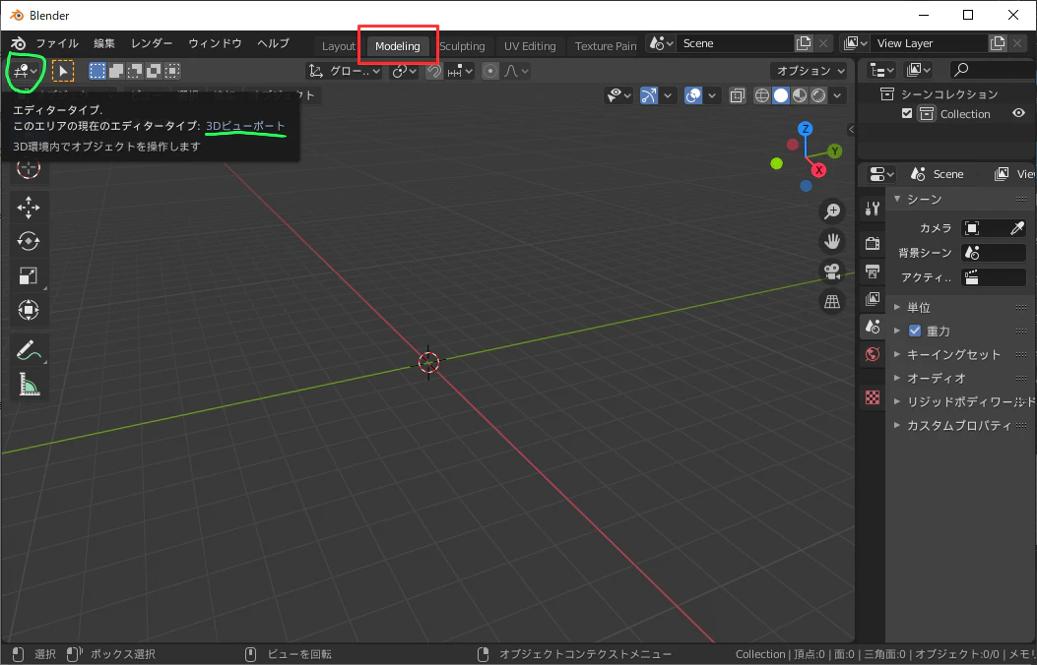This screenshot has width=1037, height=665.
Task: Select the Annotate pencil tool
Action: point(29,350)
